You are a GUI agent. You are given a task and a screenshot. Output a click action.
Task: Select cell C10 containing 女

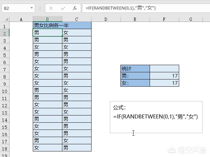77,90
